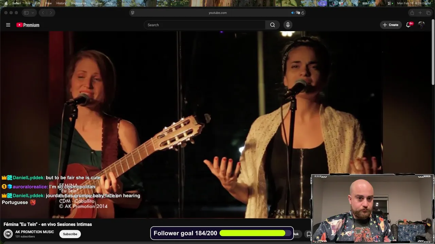
Task: Open the View menu
Action: 48,3
